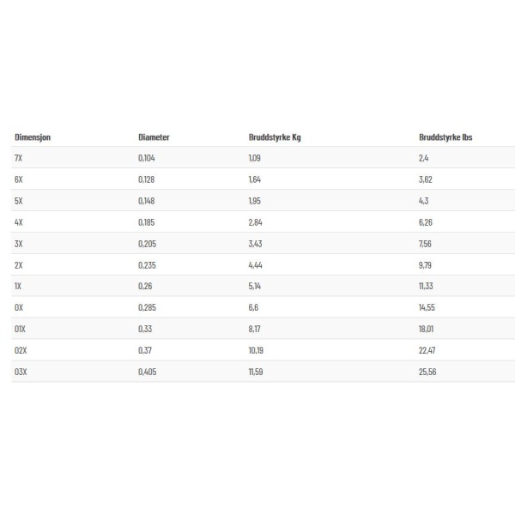Select the 02X dimension cell

[21, 350]
